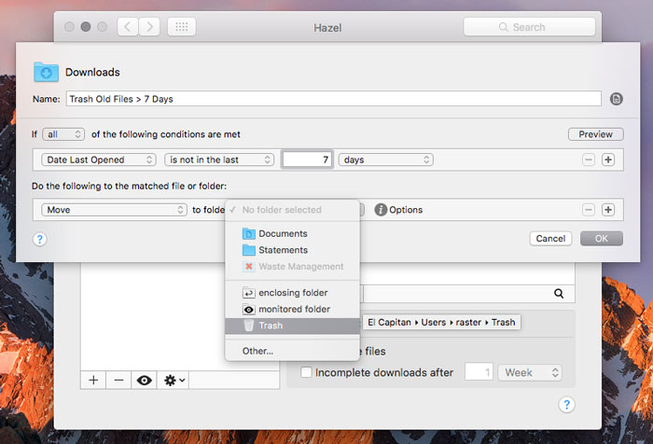This screenshot has width=653, height=444.
Task: Enable Incomplete downloads after checkbox
Action: point(306,373)
